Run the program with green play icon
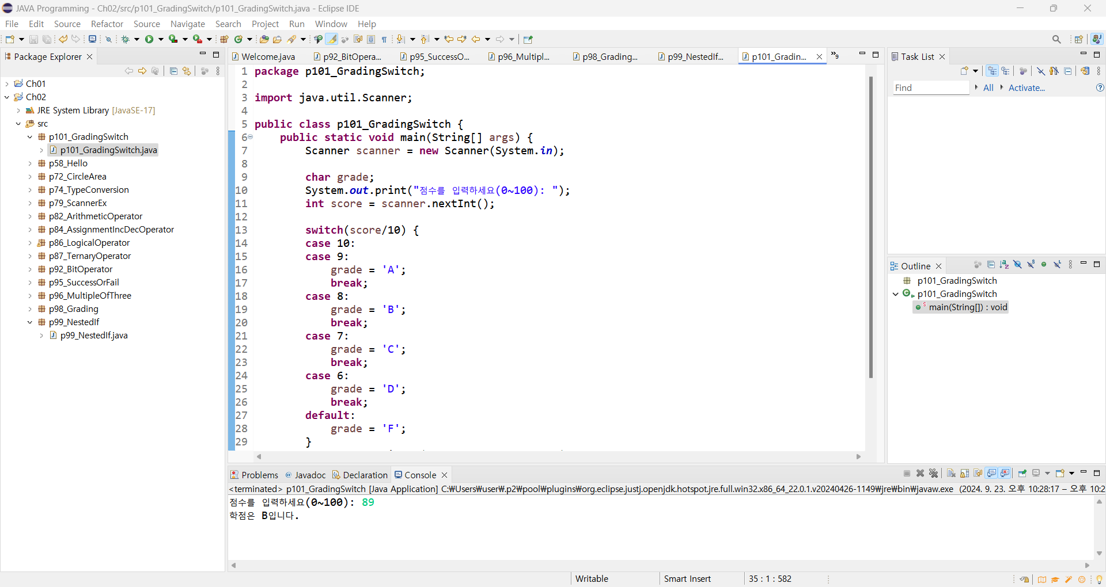The height and width of the screenshot is (587, 1106). pyautogui.click(x=149, y=39)
